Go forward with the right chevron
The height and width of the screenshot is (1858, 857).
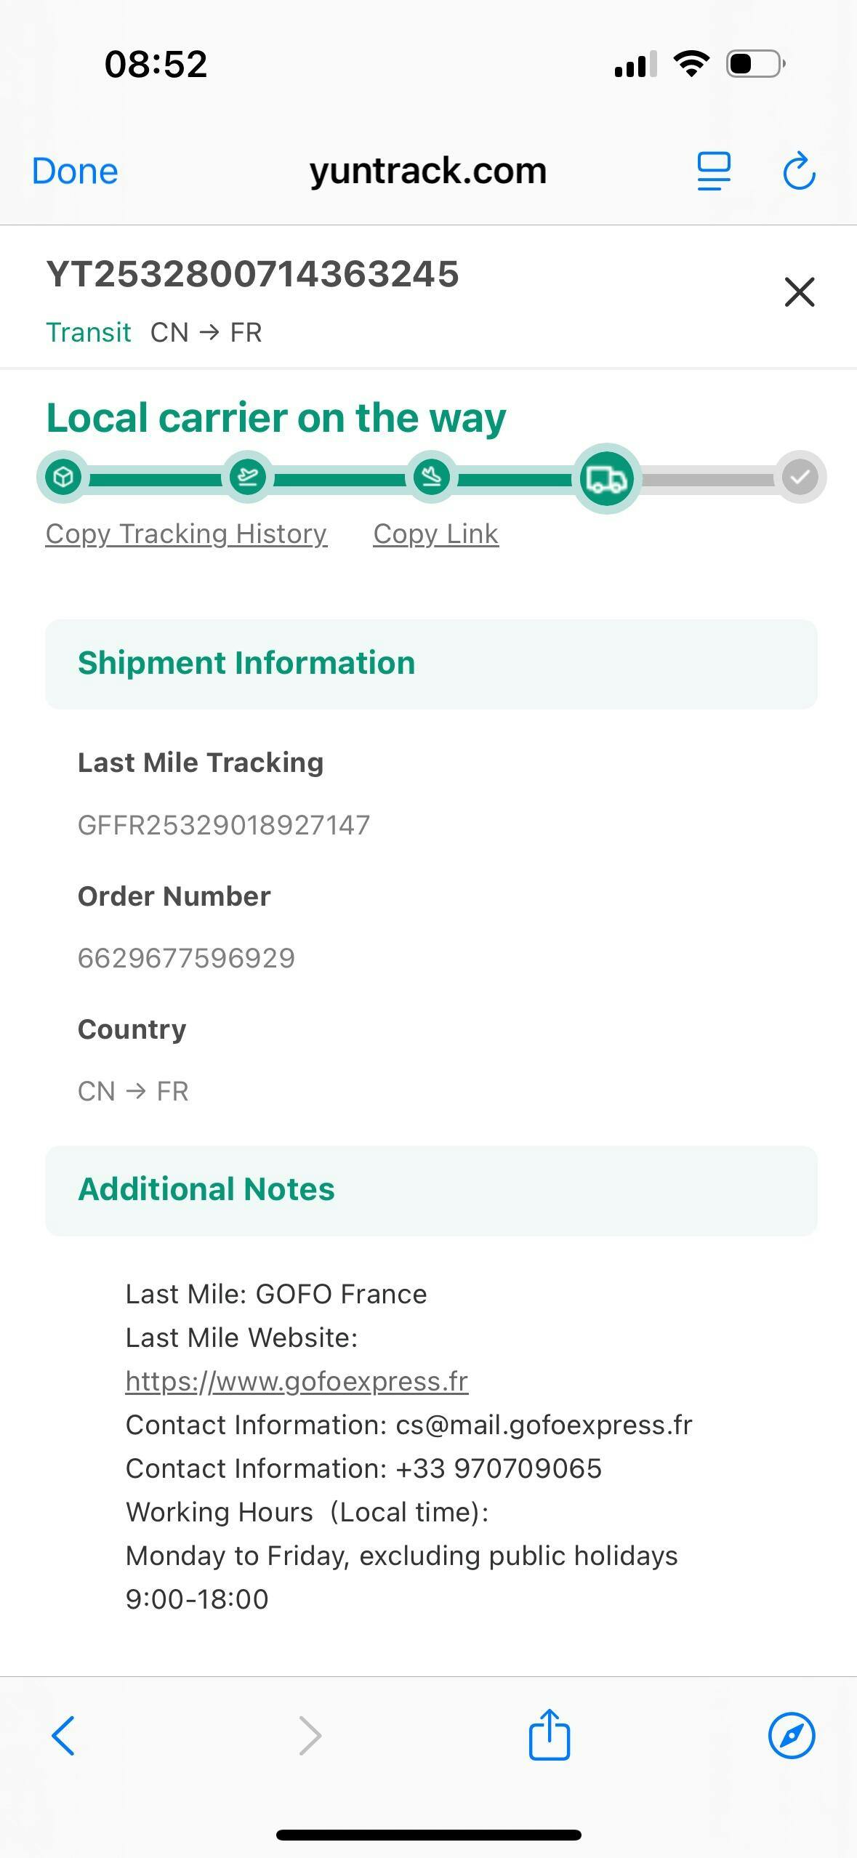tap(310, 1735)
